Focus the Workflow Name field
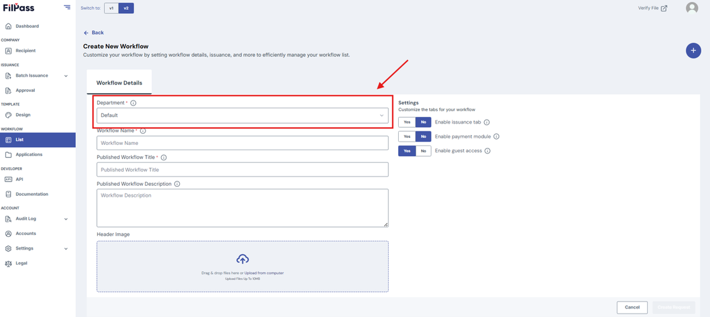Image resolution: width=710 pixels, height=317 pixels. point(243,143)
